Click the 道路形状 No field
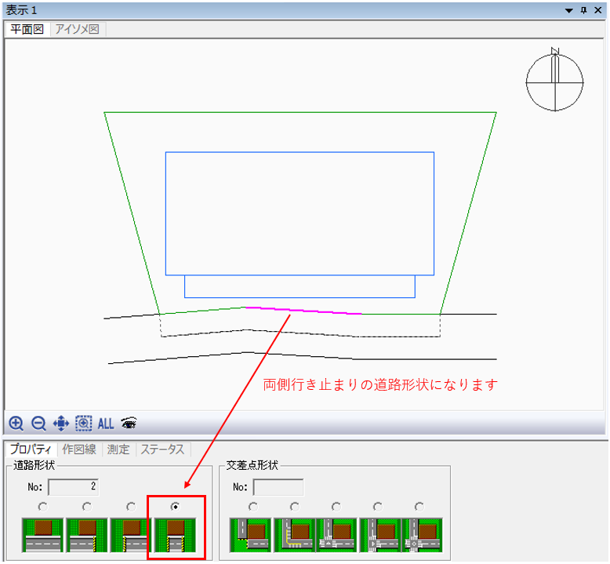610x564 pixels. pyautogui.click(x=74, y=486)
